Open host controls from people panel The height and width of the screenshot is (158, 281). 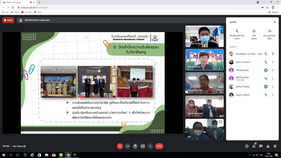(270, 31)
